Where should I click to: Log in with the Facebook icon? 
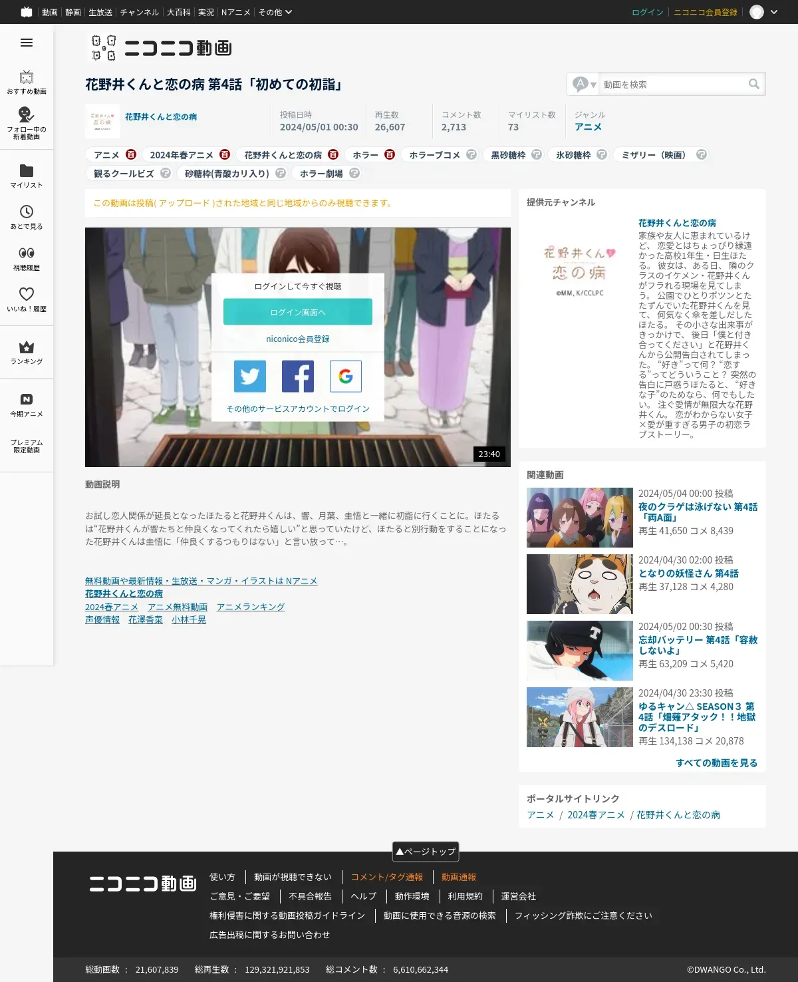coord(298,377)
